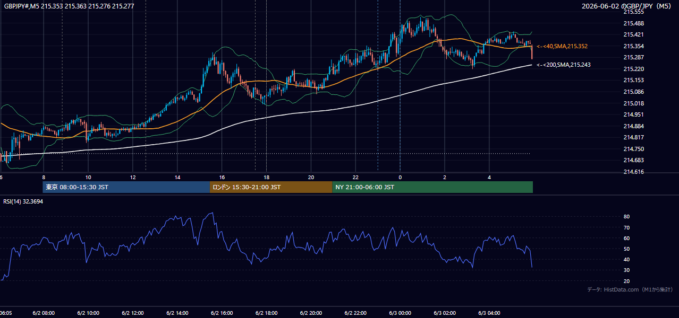Screen dimensions: 679x318
Task: Click hour tick 10 under price chart
Action: [x=88, y=178]
